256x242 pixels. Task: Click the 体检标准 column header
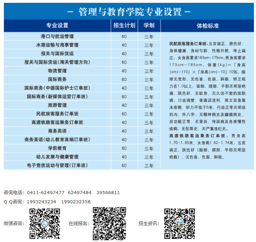(x=207, y=26)
